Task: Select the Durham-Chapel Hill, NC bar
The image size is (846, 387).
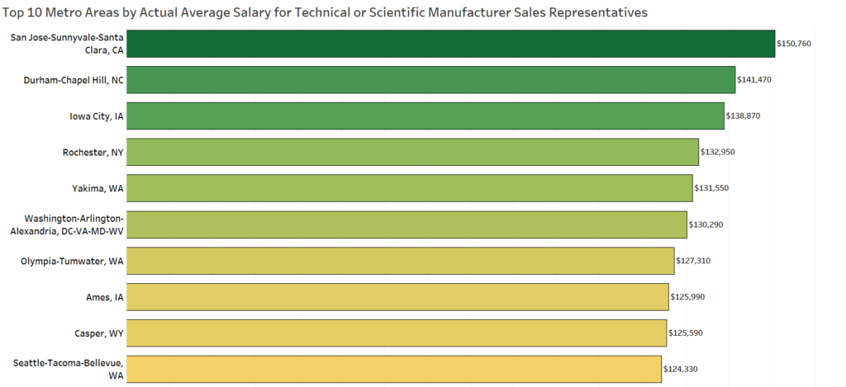Action: tap(431, 80)
